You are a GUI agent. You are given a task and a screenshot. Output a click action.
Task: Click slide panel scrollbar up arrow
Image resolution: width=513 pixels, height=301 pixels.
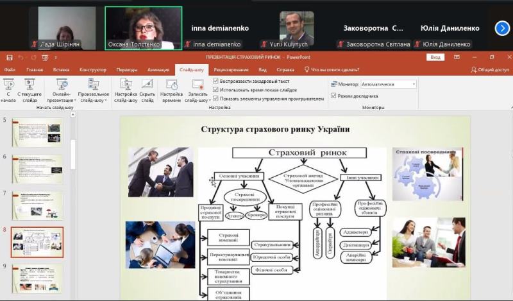[x=72, y=115]
